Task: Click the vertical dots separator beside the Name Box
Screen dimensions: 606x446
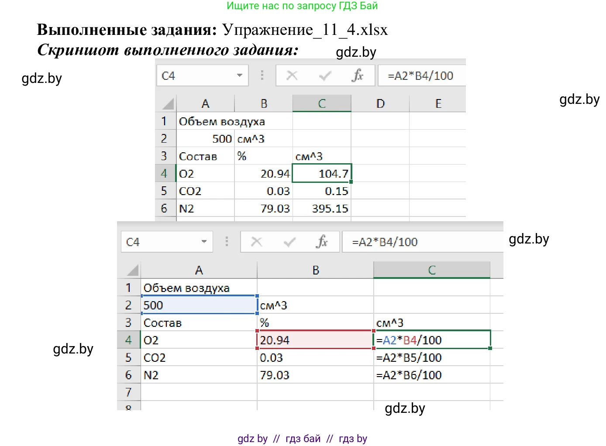Action: 262,75
